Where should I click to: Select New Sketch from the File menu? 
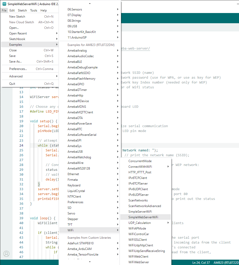pyautogui.click(x=17, y=17)
